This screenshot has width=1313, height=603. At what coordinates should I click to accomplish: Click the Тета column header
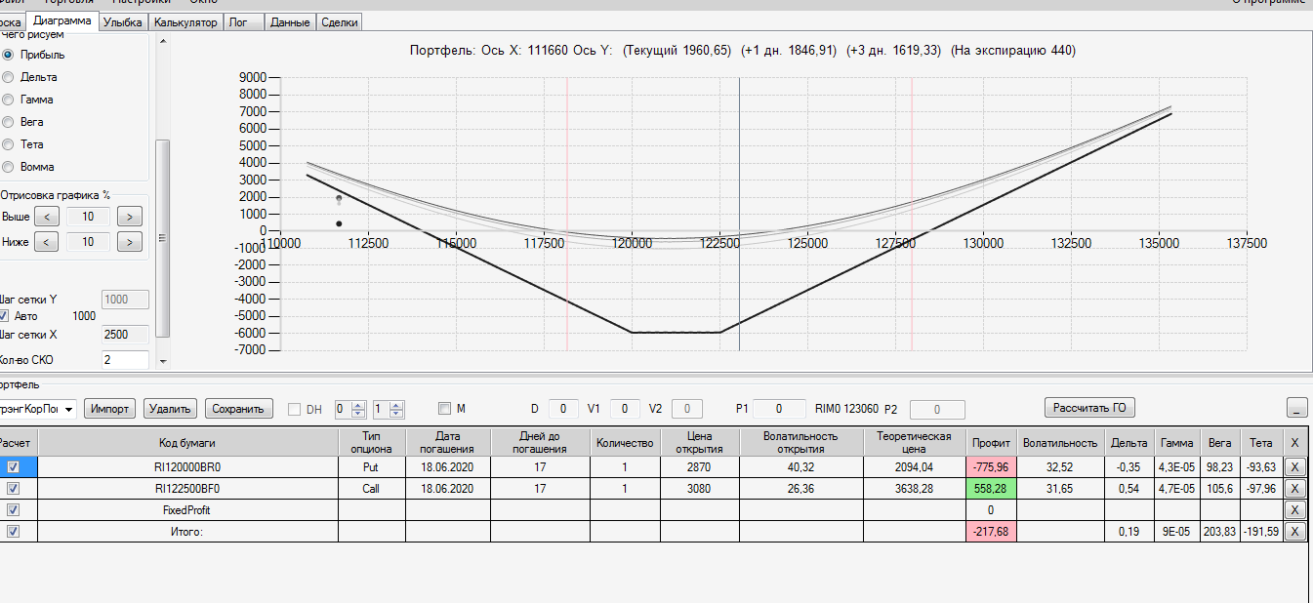click(1261, 443)
